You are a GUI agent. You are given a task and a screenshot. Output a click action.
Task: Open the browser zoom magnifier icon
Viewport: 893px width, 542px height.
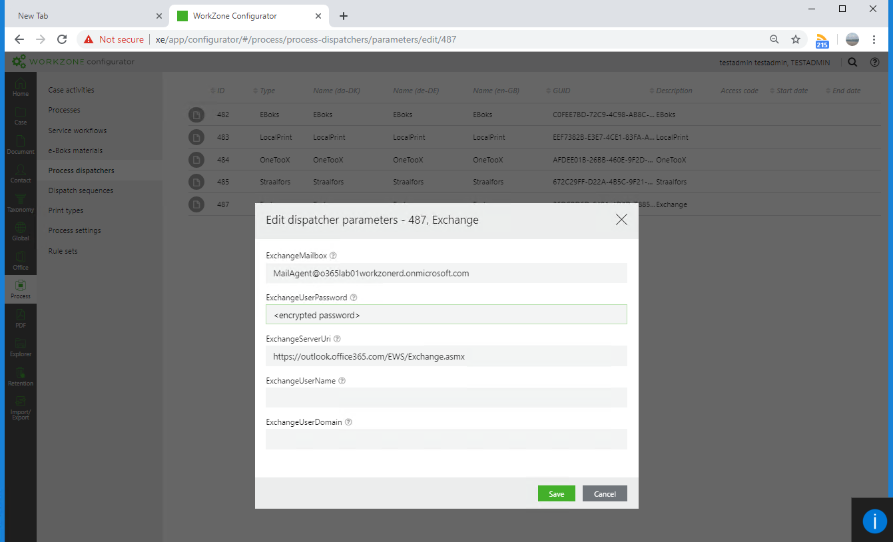coord(774,39)
